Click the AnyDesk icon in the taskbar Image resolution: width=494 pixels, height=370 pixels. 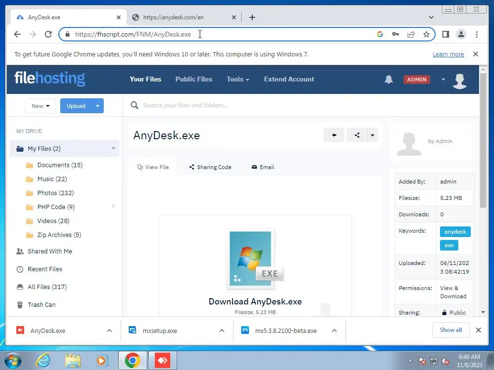pyautogui.click(x=163, y=360)
